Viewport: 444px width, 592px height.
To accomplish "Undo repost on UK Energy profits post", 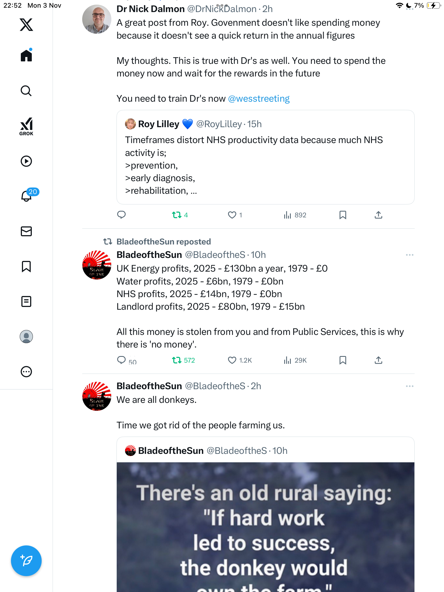I will [177, 360].
